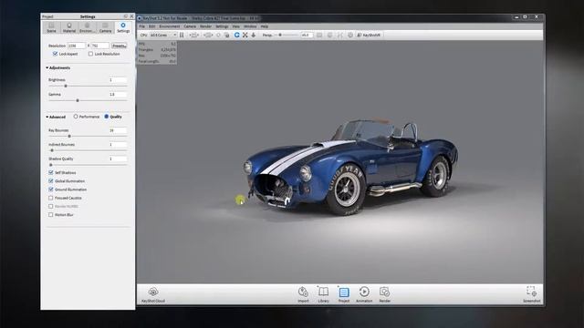Open KeyShotVR from the toolbar
This screenshot has width=584, height=328.
point(369,35)
